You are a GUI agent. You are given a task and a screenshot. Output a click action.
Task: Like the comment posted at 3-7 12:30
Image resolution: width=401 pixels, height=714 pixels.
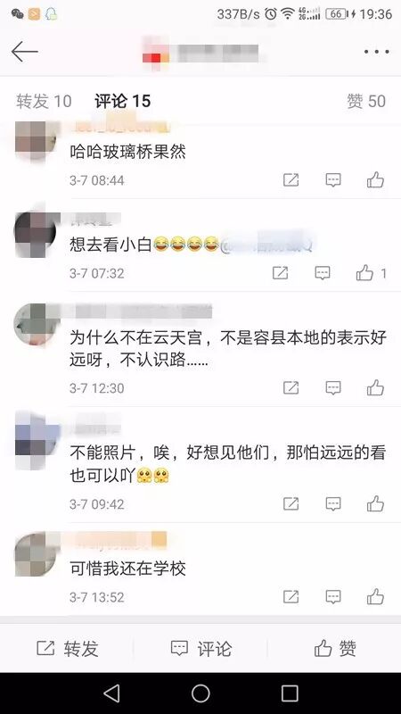[375, 388]
